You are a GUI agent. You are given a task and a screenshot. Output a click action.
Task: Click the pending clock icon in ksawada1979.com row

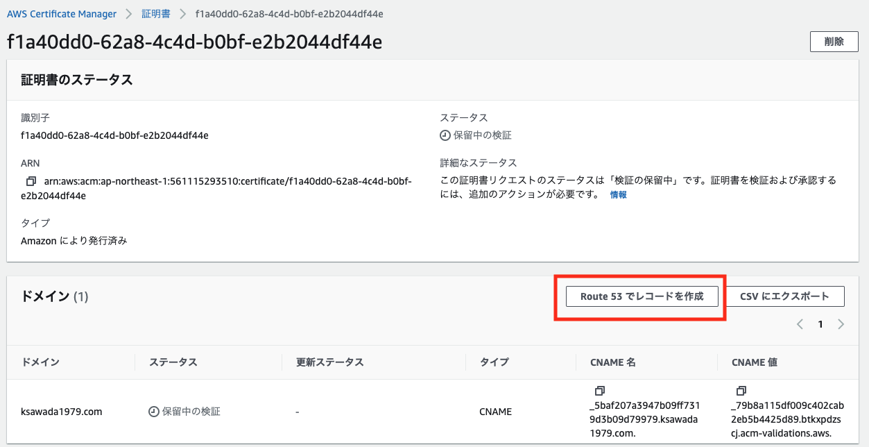pyautogui.click(x=154, y=412)
